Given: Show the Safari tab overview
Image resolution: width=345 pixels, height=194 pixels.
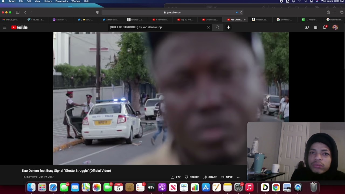Looking at the screenshot, I should point(342,12).
